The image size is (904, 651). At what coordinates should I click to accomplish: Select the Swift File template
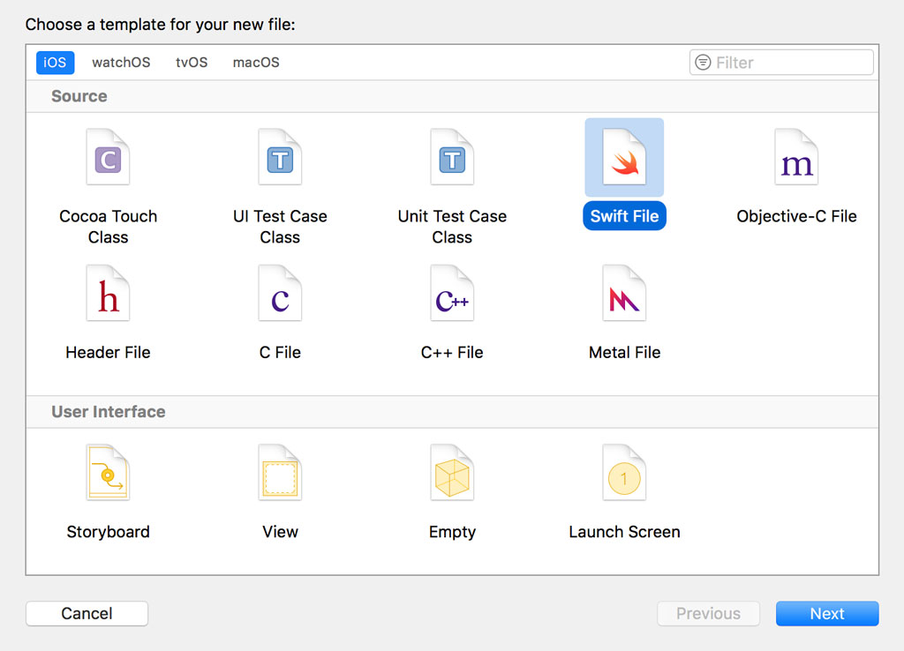624,157
